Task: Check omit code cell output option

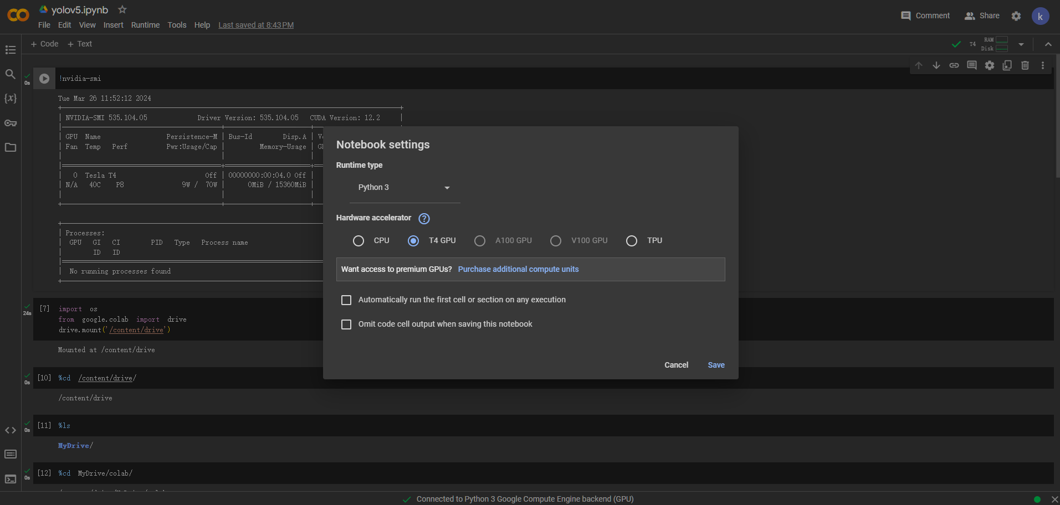Action: (346, 324)
